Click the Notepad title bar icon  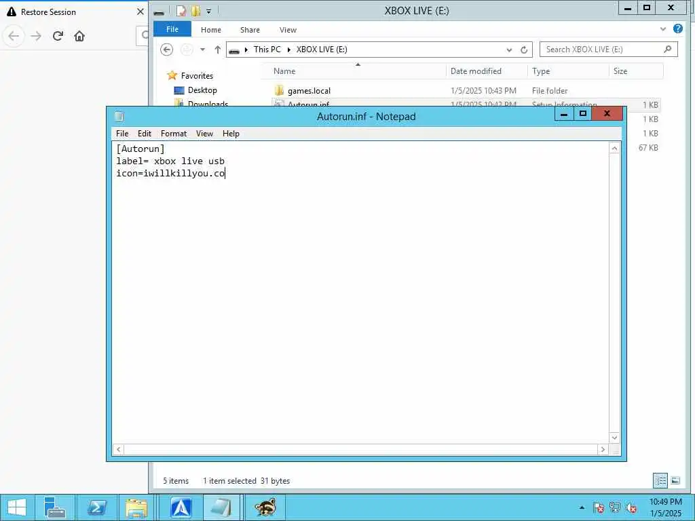point(119,117)
